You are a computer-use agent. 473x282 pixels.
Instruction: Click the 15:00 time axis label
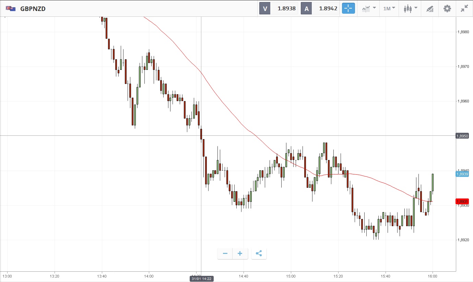click(291, 276)
